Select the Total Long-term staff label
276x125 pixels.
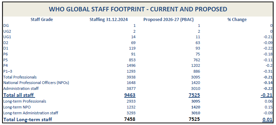28,119
